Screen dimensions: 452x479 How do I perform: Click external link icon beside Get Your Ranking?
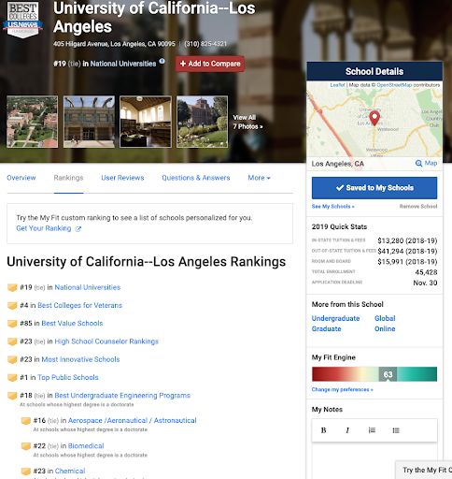coord(78,229)
